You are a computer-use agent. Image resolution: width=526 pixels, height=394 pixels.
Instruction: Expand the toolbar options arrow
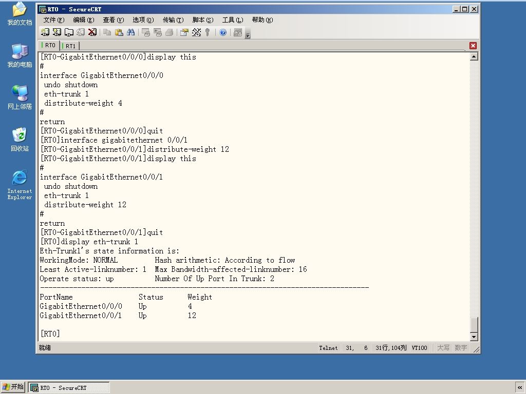(248, 33)
